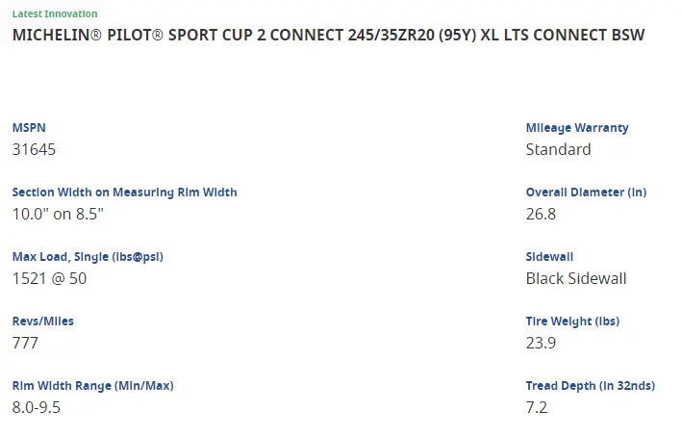Select the 1521 @ 50 load value
Screen dimensions: 682x437
point(50,278)
